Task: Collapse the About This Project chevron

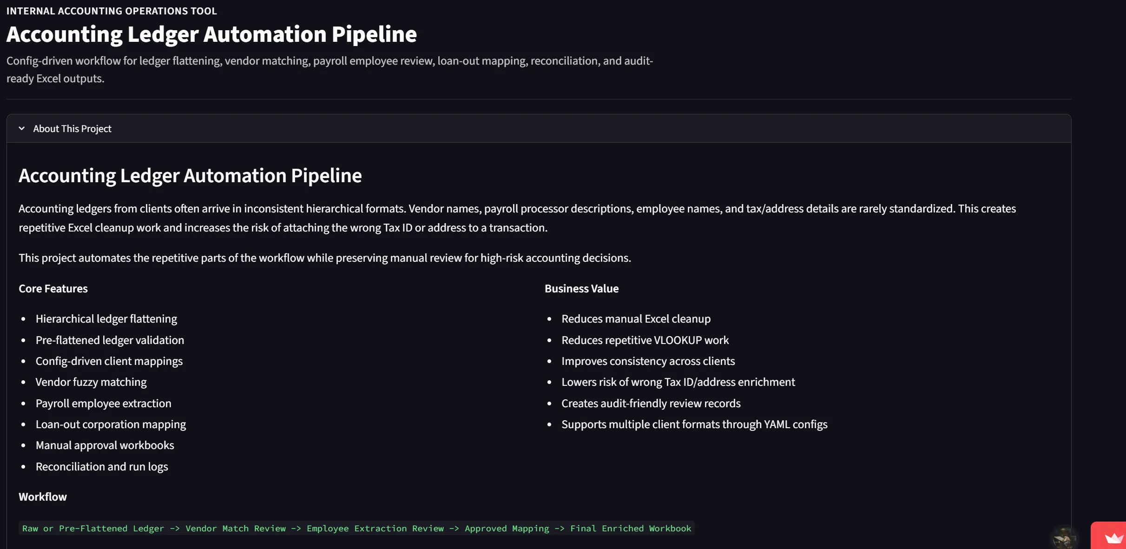Action: [x=22, y=128]
